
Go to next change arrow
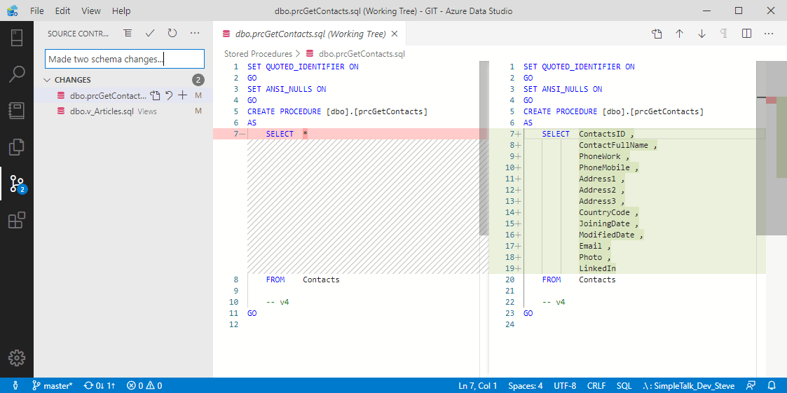coord(702,34)
